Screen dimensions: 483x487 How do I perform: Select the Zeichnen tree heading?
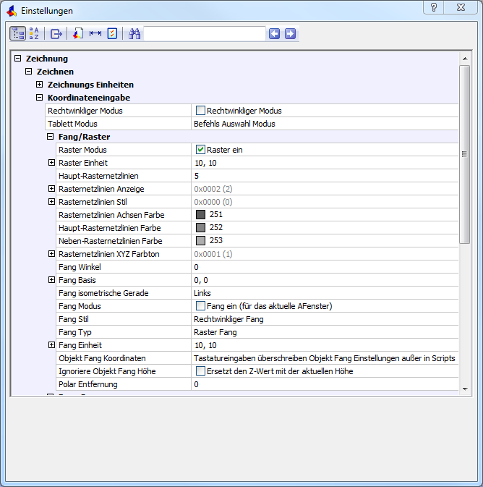[x=55, y=72]
